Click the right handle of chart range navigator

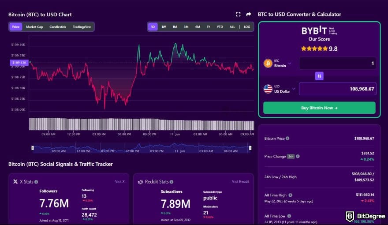tap(250, 148)
